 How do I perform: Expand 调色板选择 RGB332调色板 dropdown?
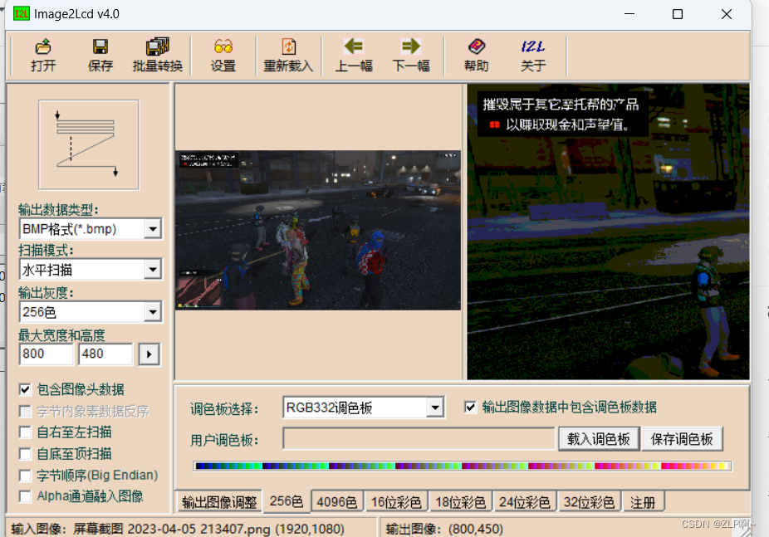coord(434,408)
